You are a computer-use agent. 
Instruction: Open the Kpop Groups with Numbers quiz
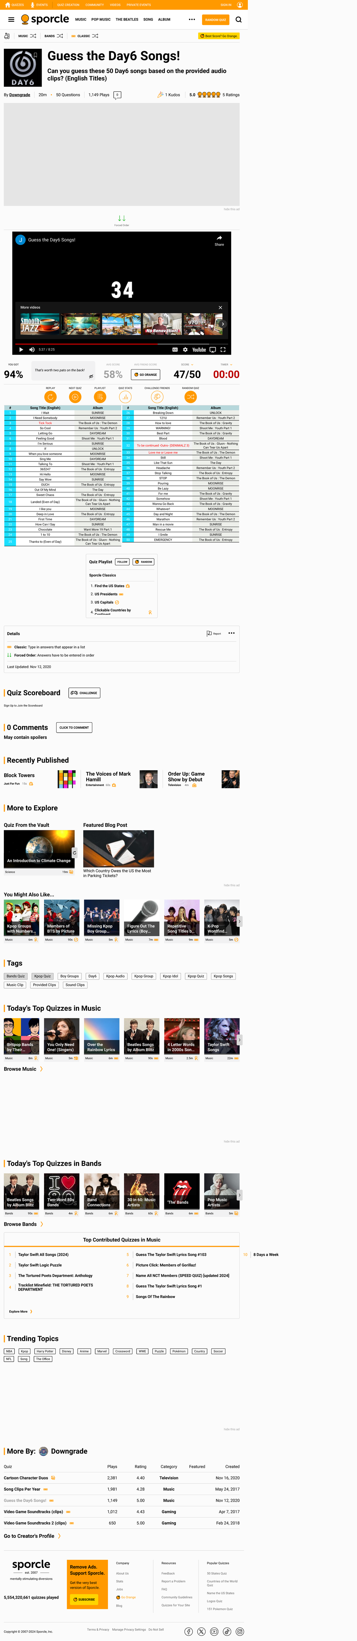[x=21, y=918]
